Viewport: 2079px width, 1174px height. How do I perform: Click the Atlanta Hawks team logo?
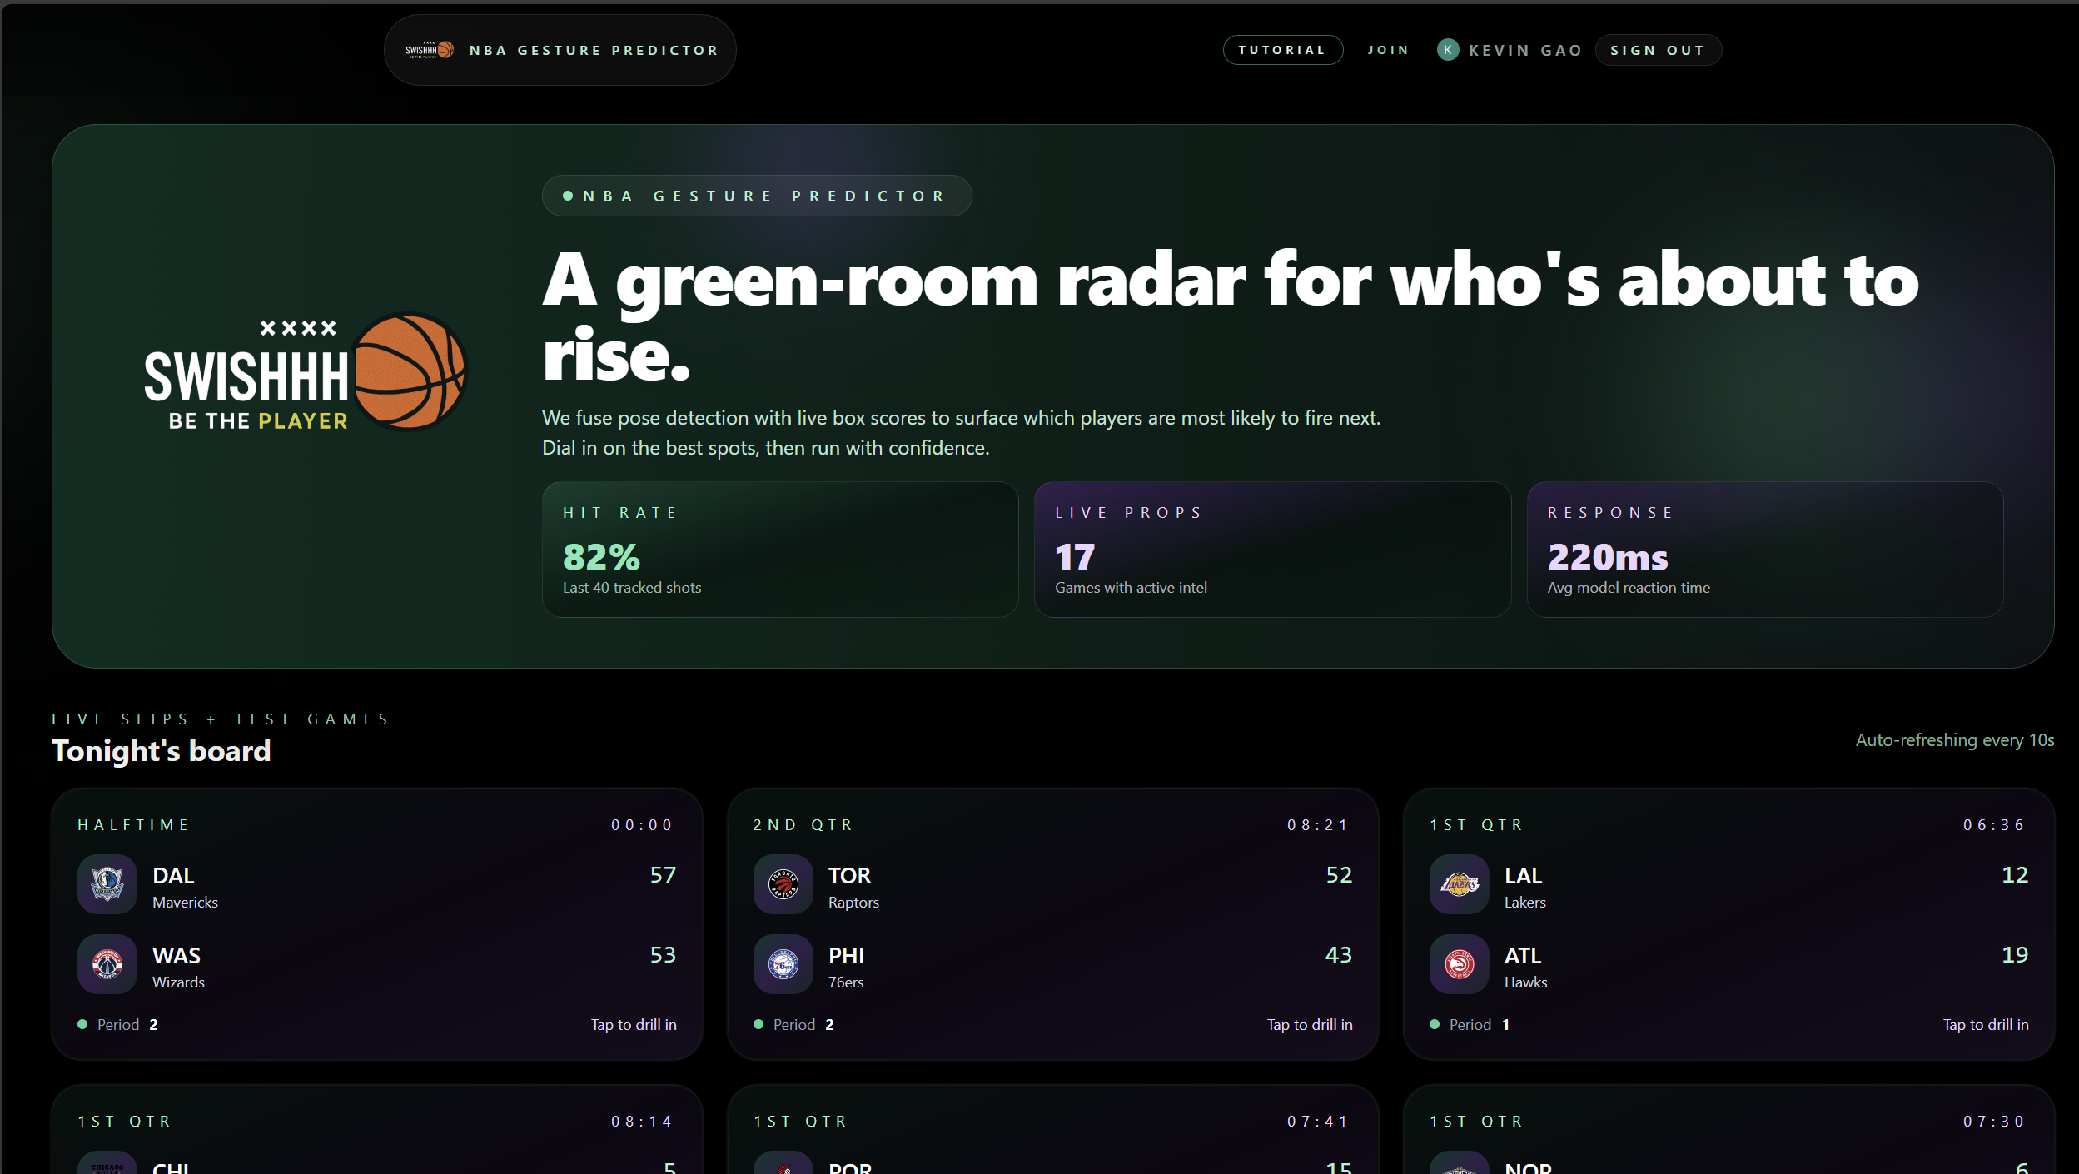[x=1459, y=963]
